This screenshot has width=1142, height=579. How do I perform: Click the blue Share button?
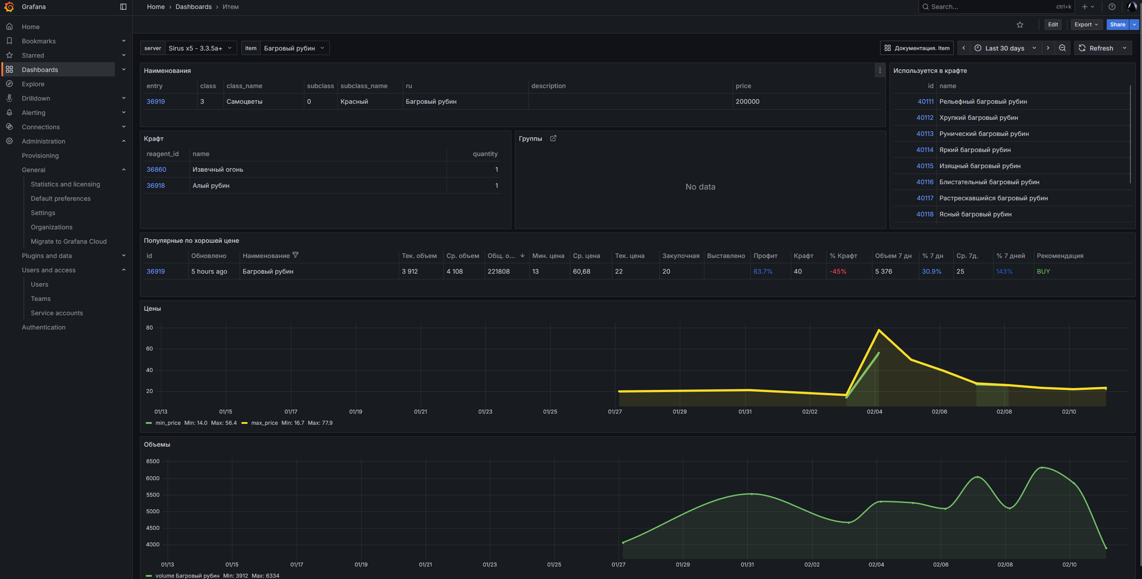1117,25
